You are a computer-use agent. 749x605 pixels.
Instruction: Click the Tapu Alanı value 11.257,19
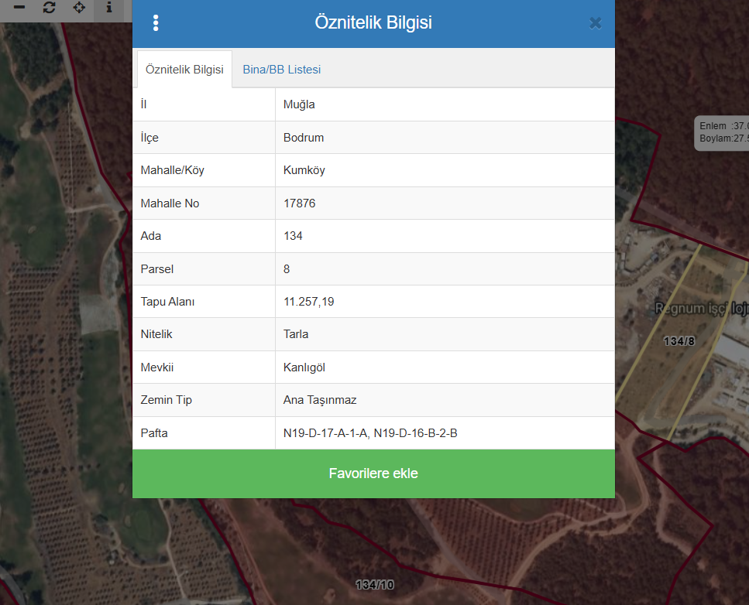[308, 302]
